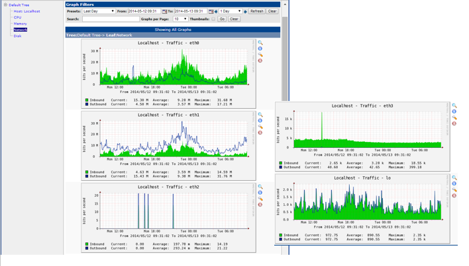Select the Network tree leaf
The image size is (469, 266).
[21, 30]
